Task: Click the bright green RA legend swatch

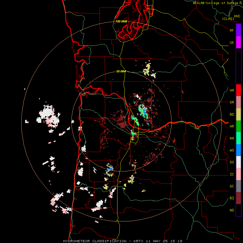Action: point(238,138)
